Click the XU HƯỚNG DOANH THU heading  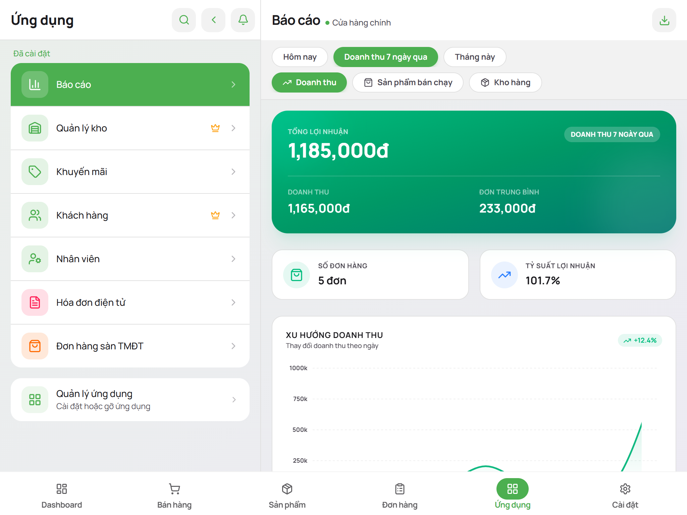pos(334,335)
